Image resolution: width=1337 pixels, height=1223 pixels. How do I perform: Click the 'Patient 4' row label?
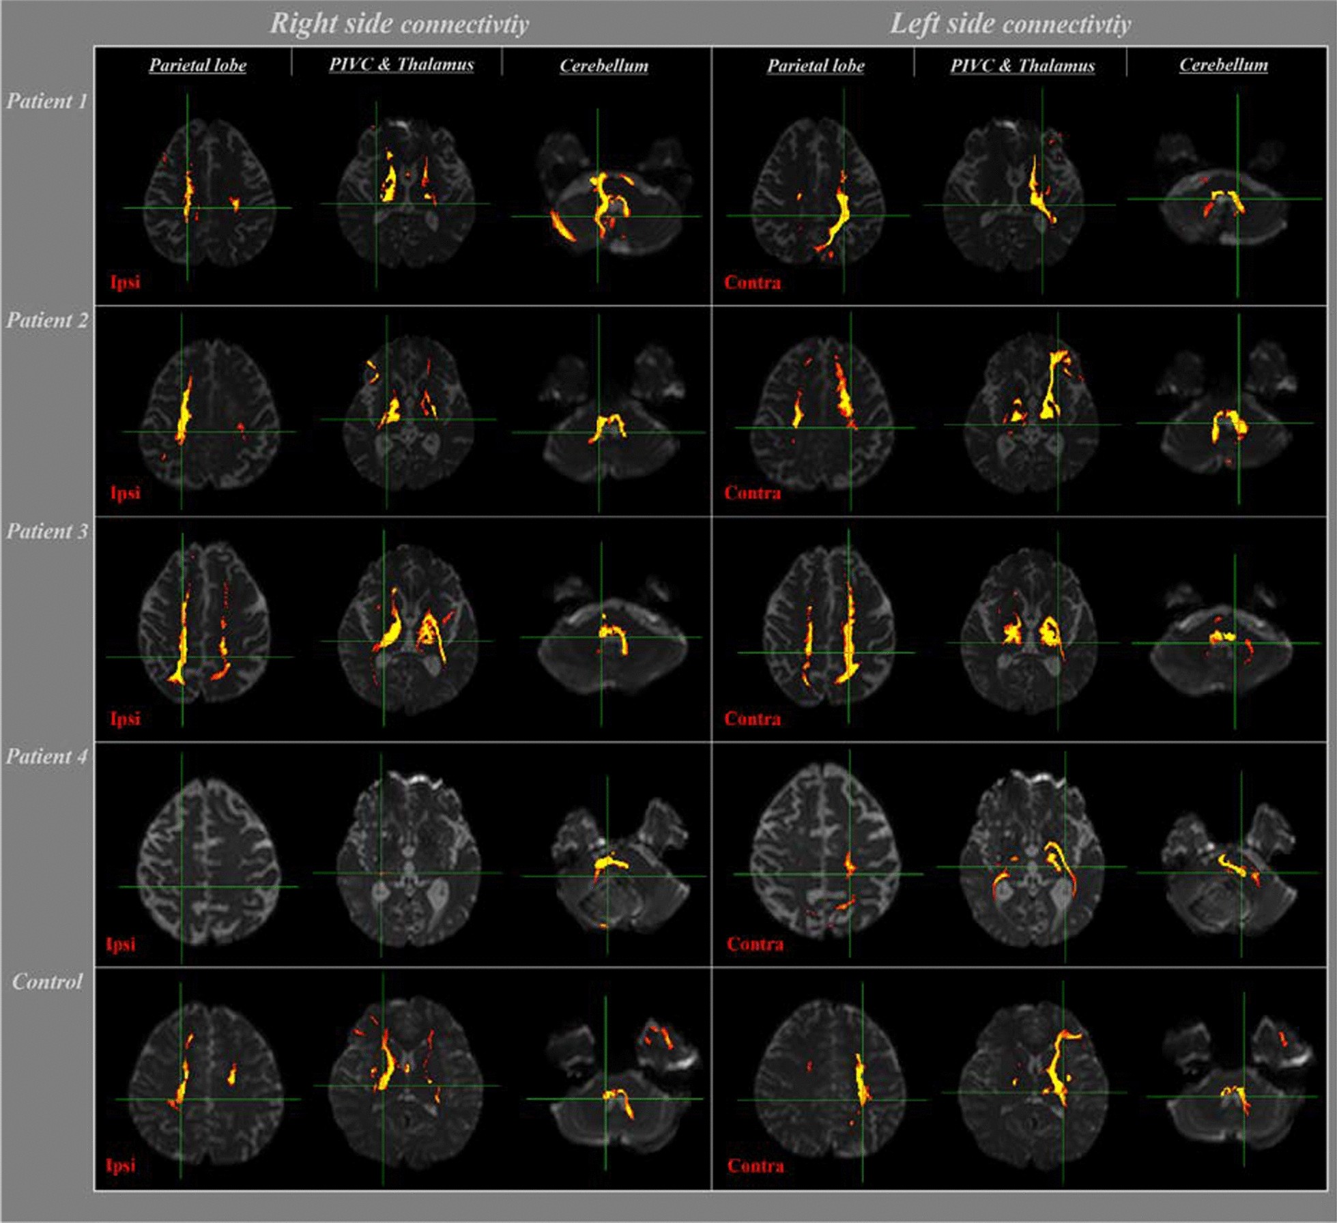tap(47, 756)
